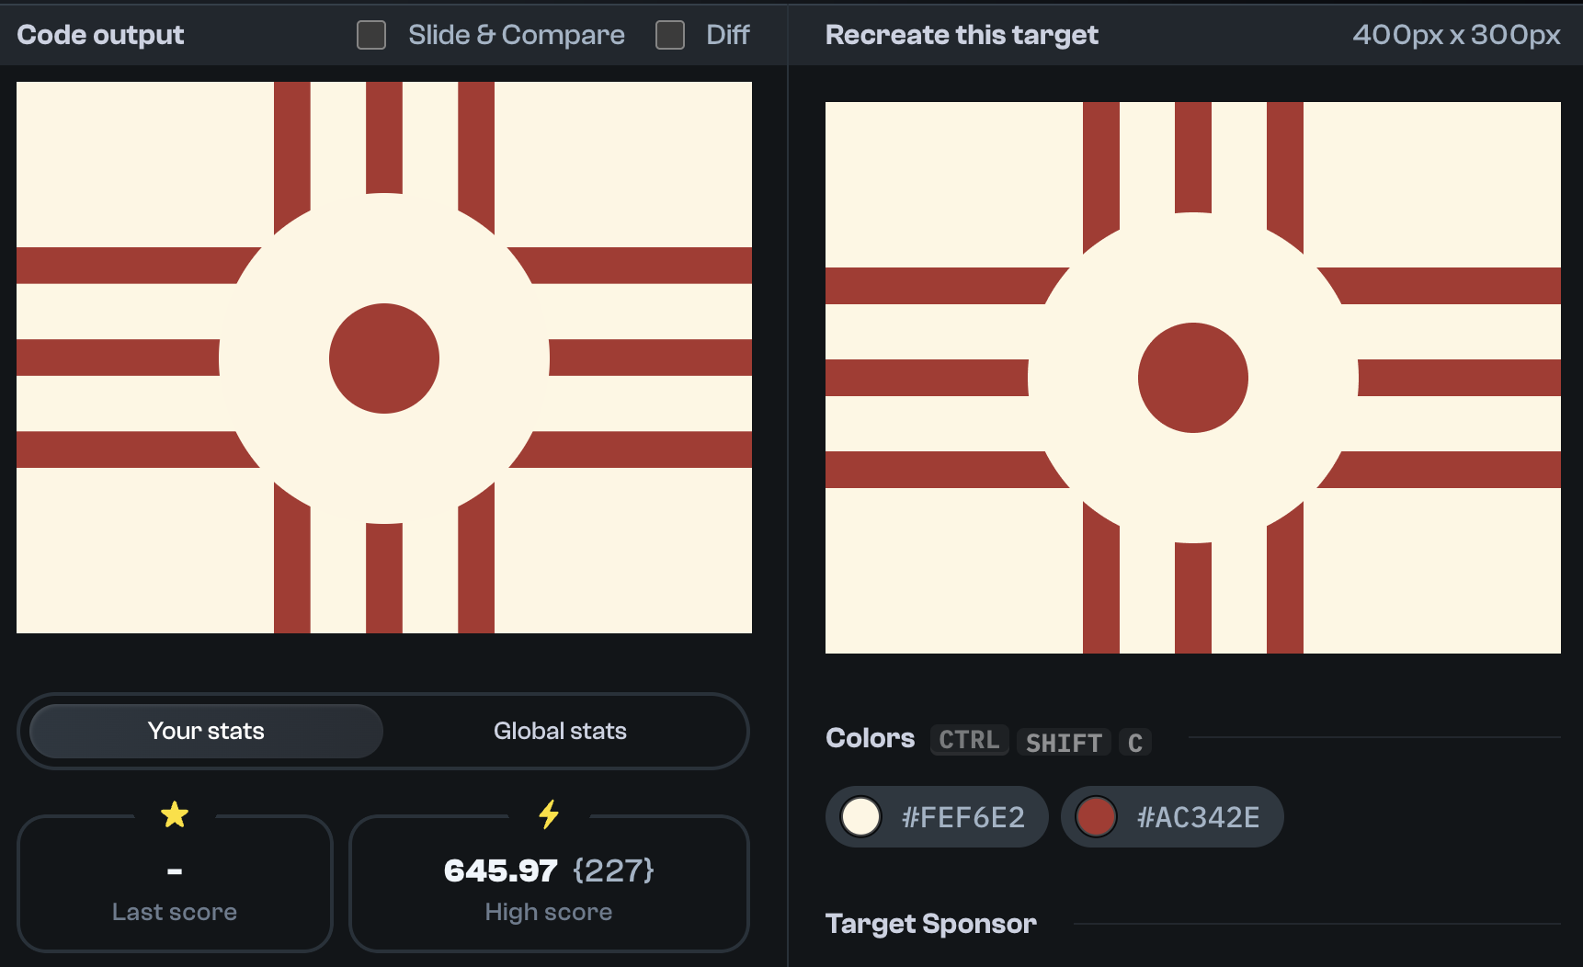Click the target flag image to inspect it
Screen dimensions: 1583x967
click(1193, 377)
